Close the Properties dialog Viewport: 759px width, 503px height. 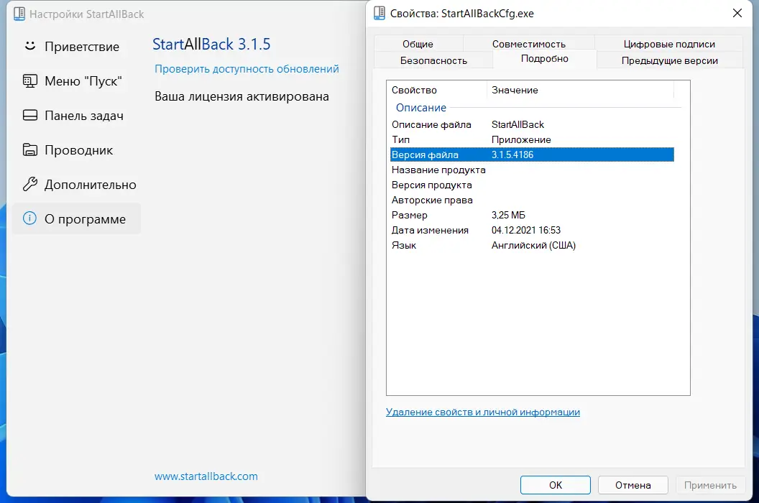pos(737,13)
